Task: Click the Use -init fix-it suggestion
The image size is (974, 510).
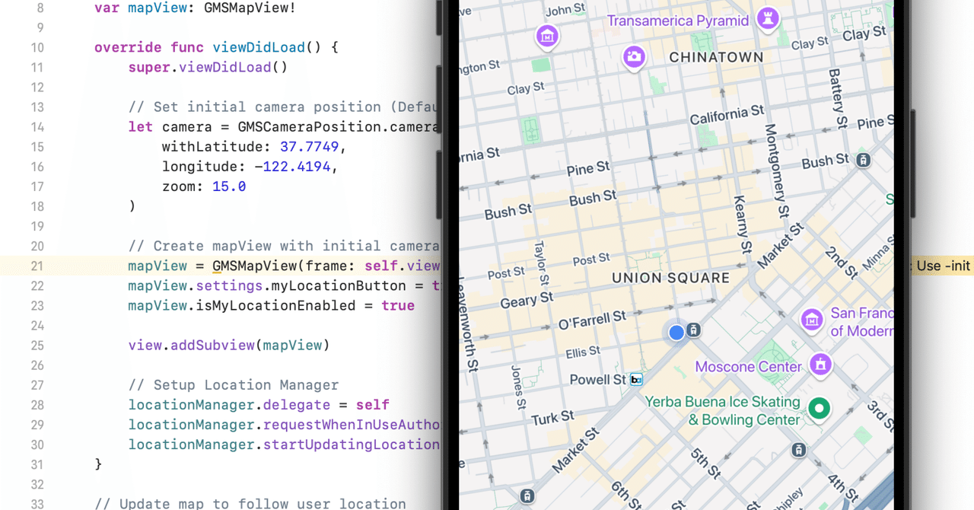Action: pyautogui.click(x=941, y=266)
